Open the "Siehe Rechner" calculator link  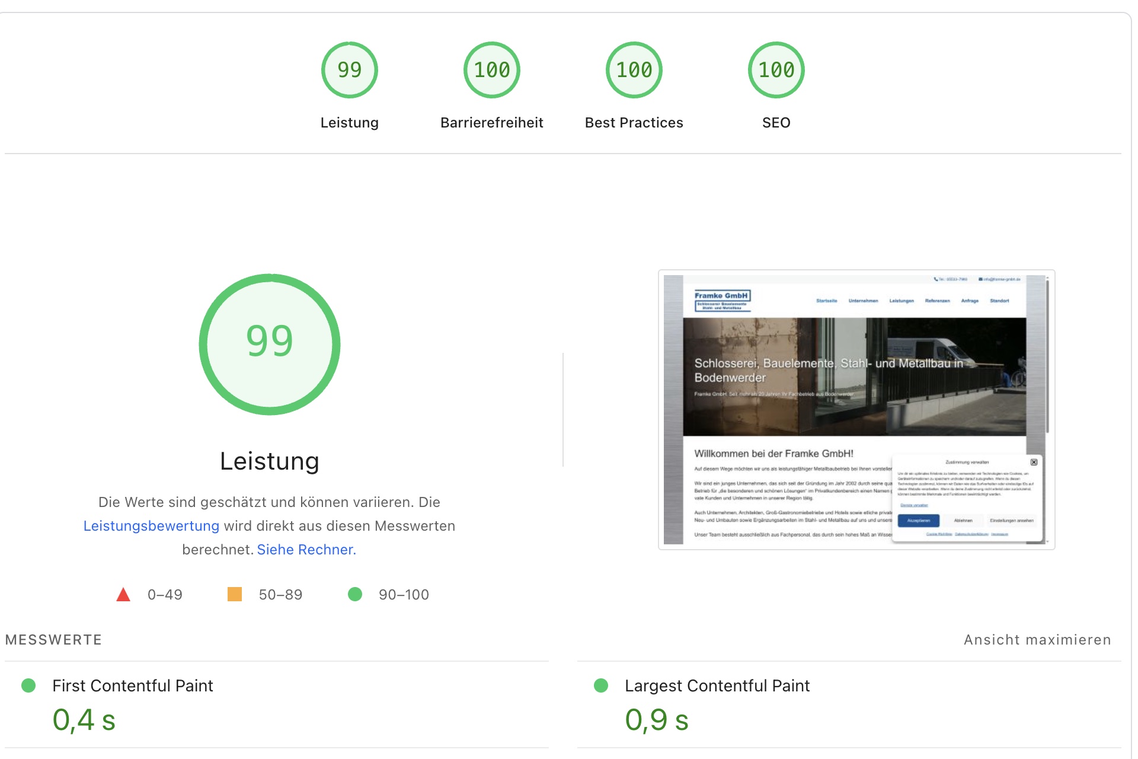click(x=306, y=550)
